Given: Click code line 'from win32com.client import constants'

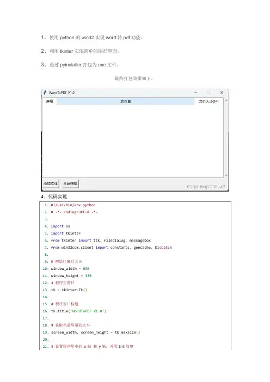Looking at the screenshot, I should click(x=112, y=248).
